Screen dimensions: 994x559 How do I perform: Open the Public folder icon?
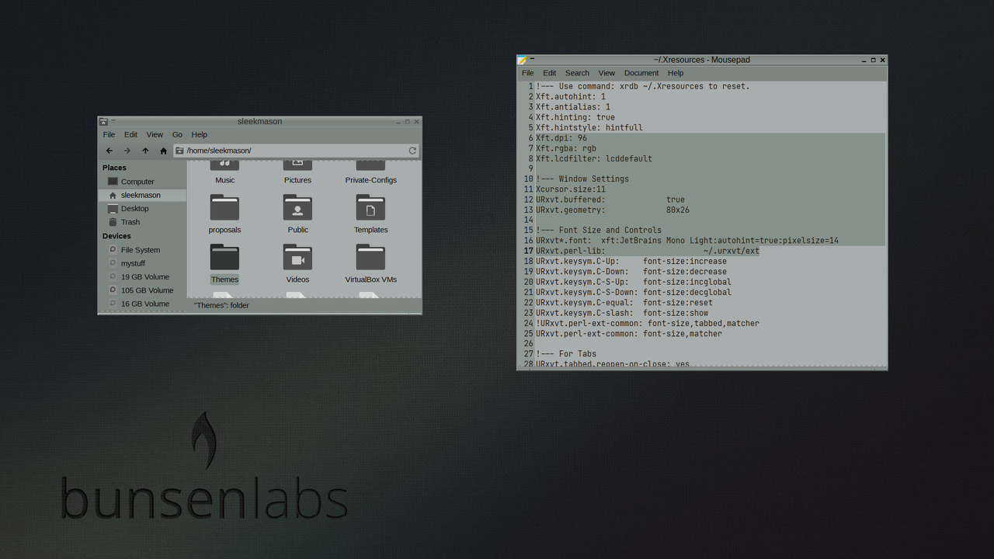(297, 208)
